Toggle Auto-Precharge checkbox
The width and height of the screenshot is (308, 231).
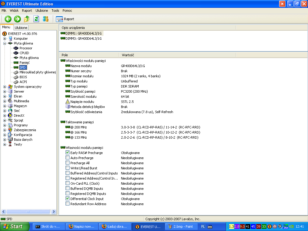coord(67,158)
